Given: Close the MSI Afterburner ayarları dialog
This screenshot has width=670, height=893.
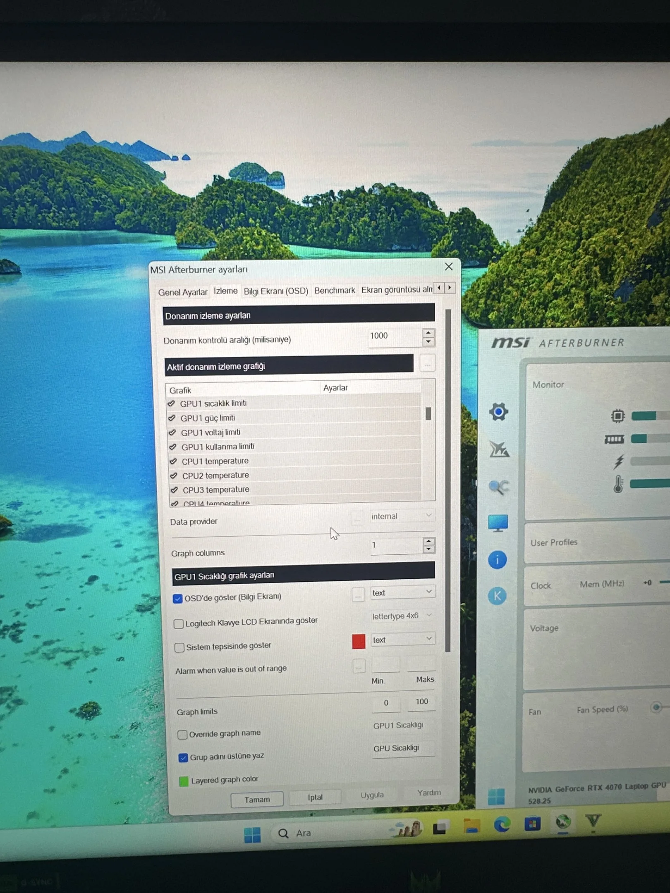Looking at the screenshot, I should coord(449,267).
